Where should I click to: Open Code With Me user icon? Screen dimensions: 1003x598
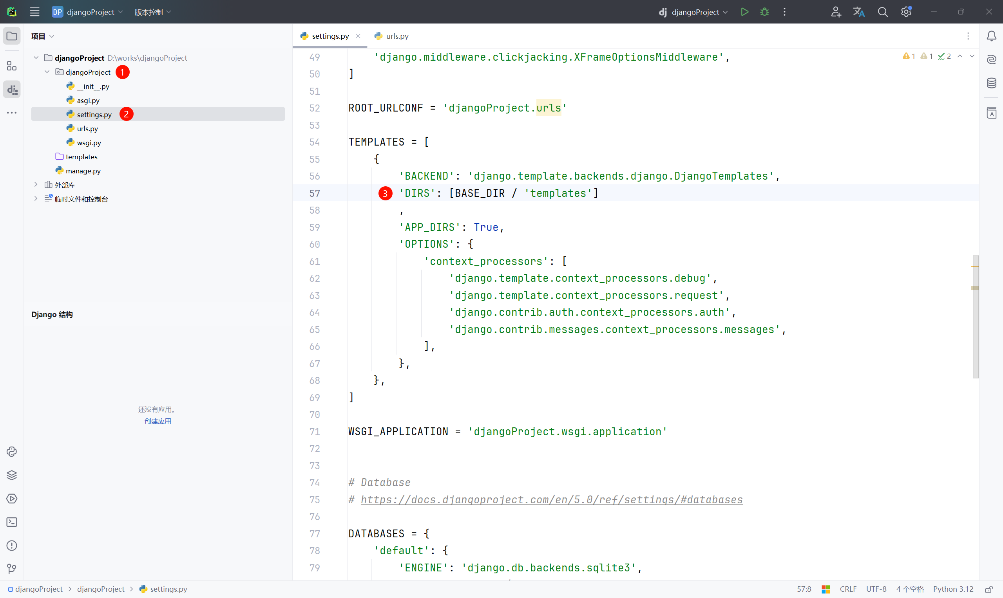tap(836, 12)
